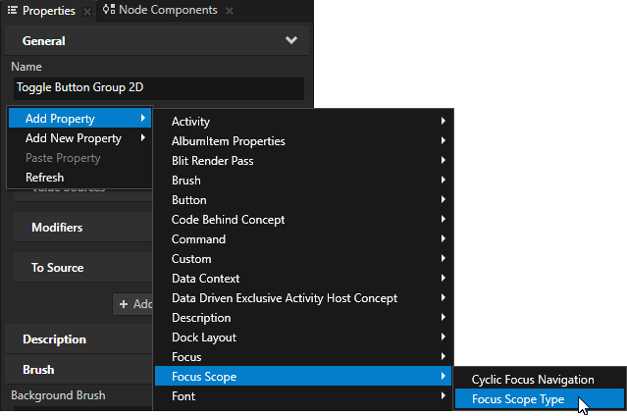The image size is (627, 416).
Task: Expand AlbumItem Properties submenu
Action: point(303,141)
